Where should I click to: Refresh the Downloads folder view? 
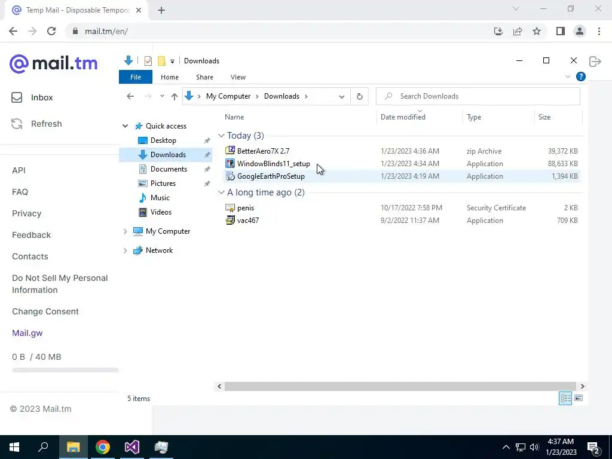[x=359, y=96]
